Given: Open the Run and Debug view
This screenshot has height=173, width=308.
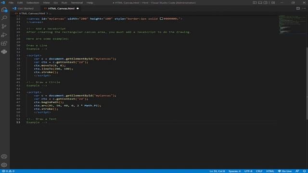Looking at the screenshot, I should (4, 35).
